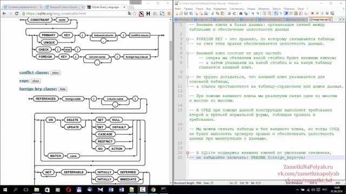Viewport: 346px width, 194px height.
Task: Click the bold H browser extension icon
Action: coord(148,13)
